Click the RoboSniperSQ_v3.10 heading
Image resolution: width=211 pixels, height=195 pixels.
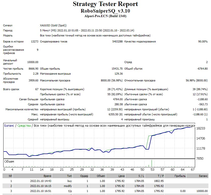[105, 11]
